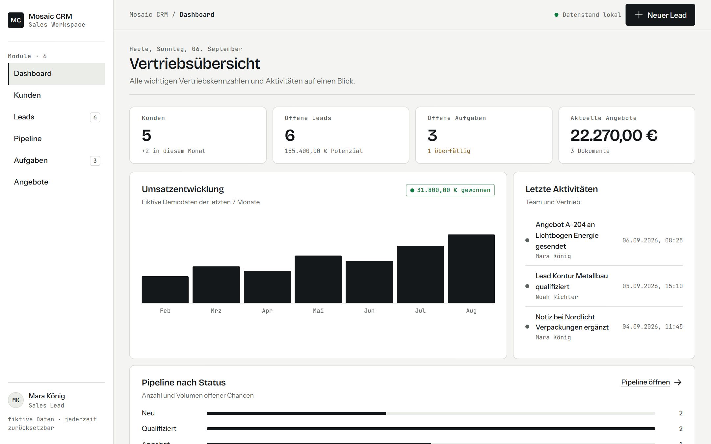Click timestamp 06.09.2026, 08:25
This screenshot has width=711, height=444.
click(x=652, y=240)
